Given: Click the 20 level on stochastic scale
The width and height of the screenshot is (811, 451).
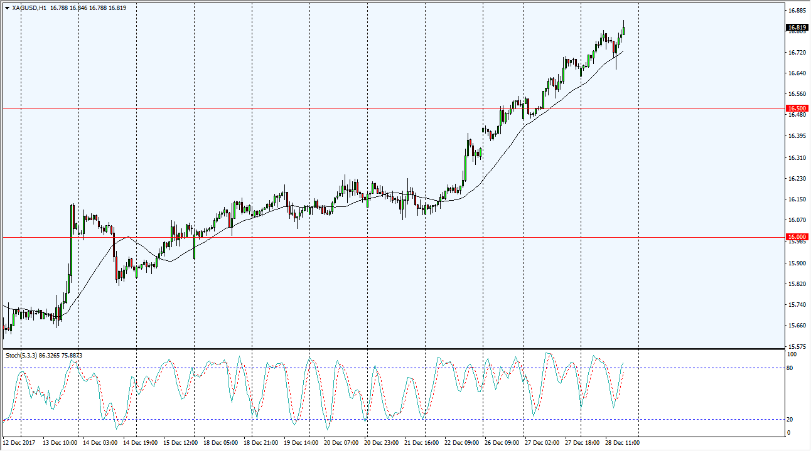Looking at the screenshot, I should tap(791, 419).
